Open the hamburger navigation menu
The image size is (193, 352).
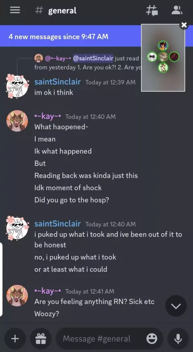point(15,10)
